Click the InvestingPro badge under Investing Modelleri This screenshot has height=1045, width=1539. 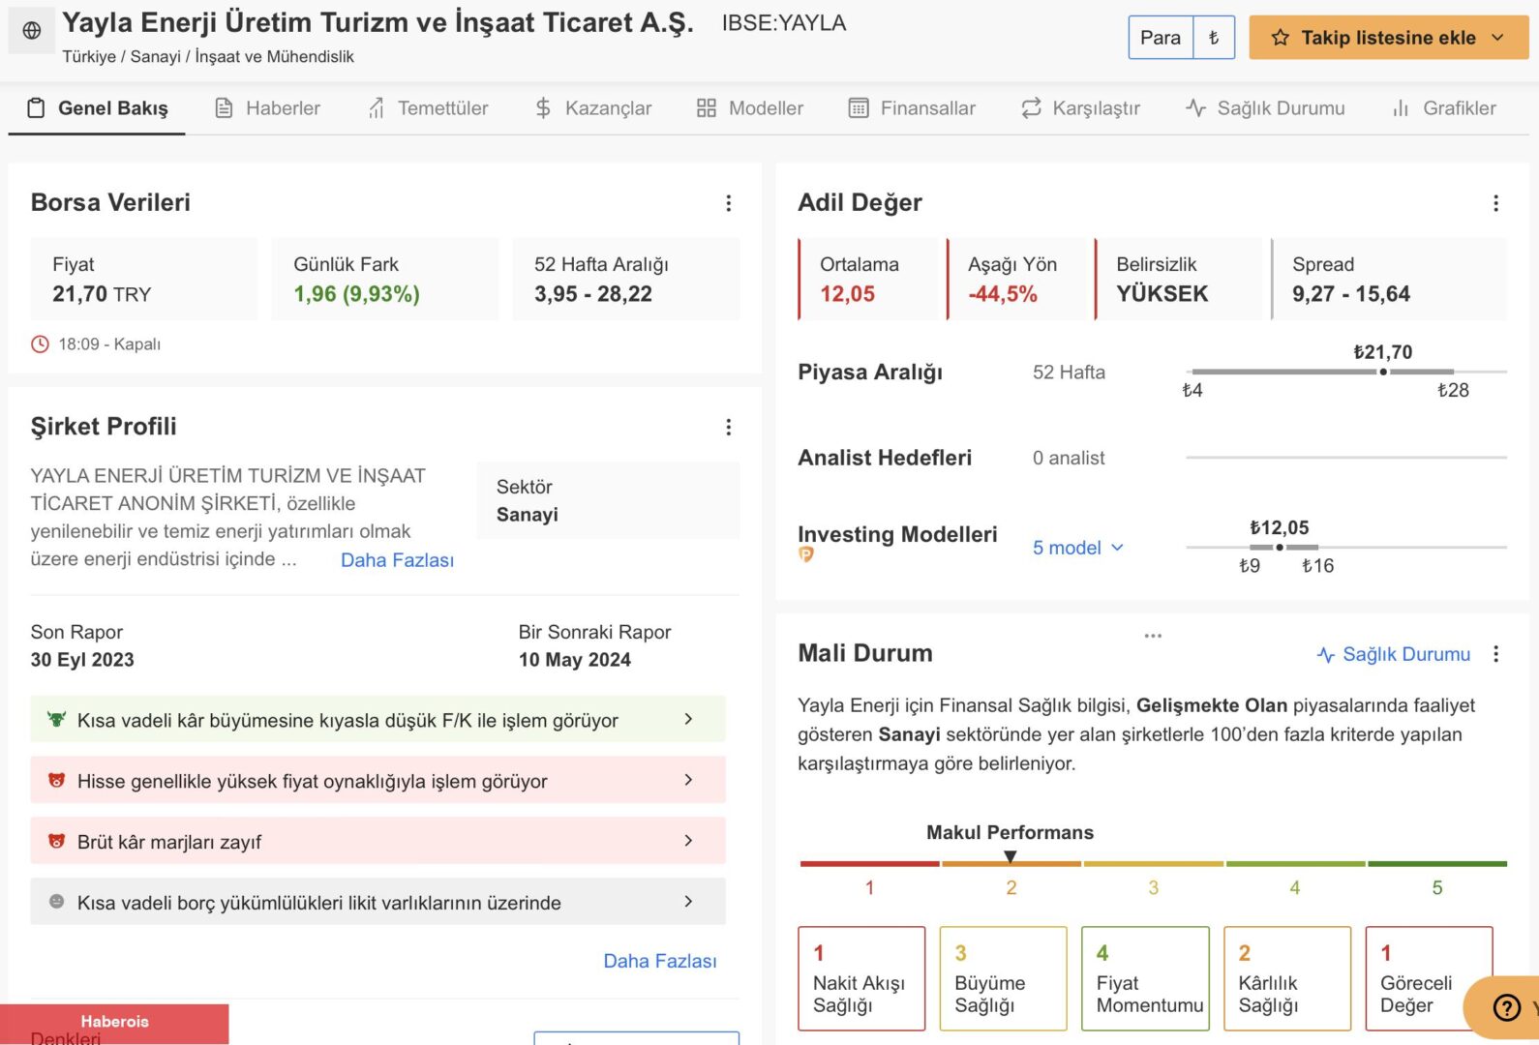coord(805,554)
